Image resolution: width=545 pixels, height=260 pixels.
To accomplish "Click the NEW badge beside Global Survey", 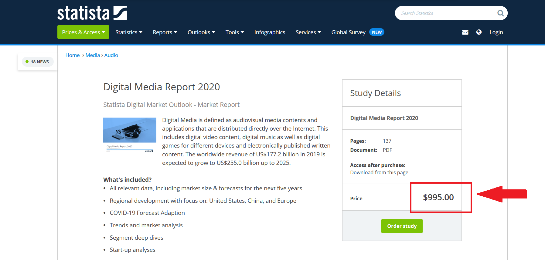I will pos(376,32).
